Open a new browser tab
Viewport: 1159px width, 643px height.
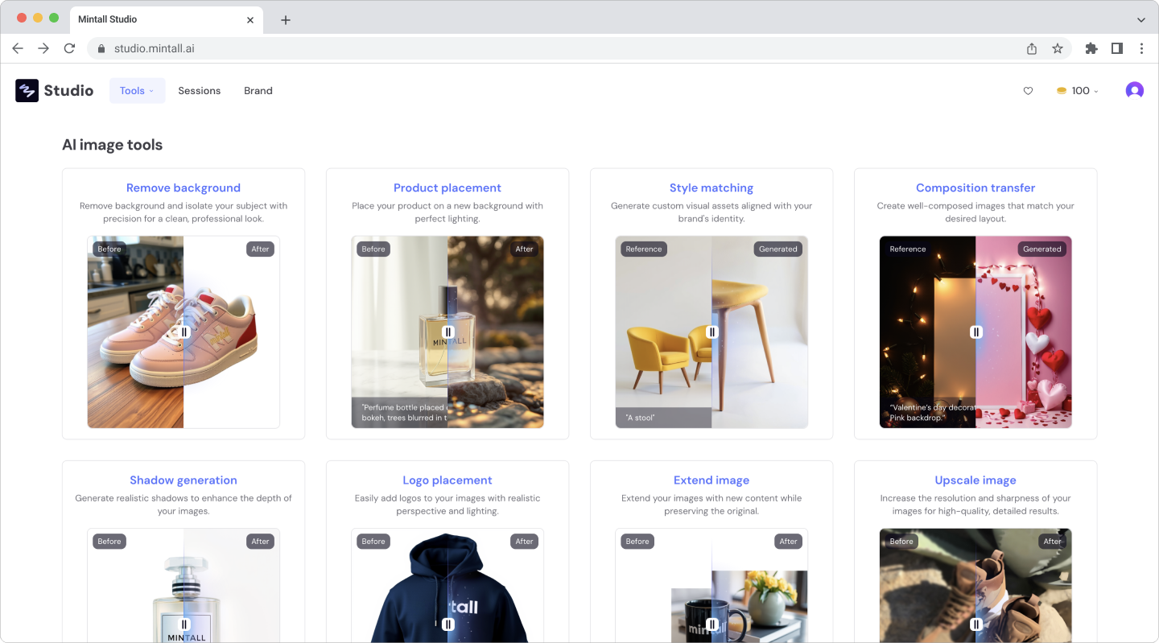286,19
